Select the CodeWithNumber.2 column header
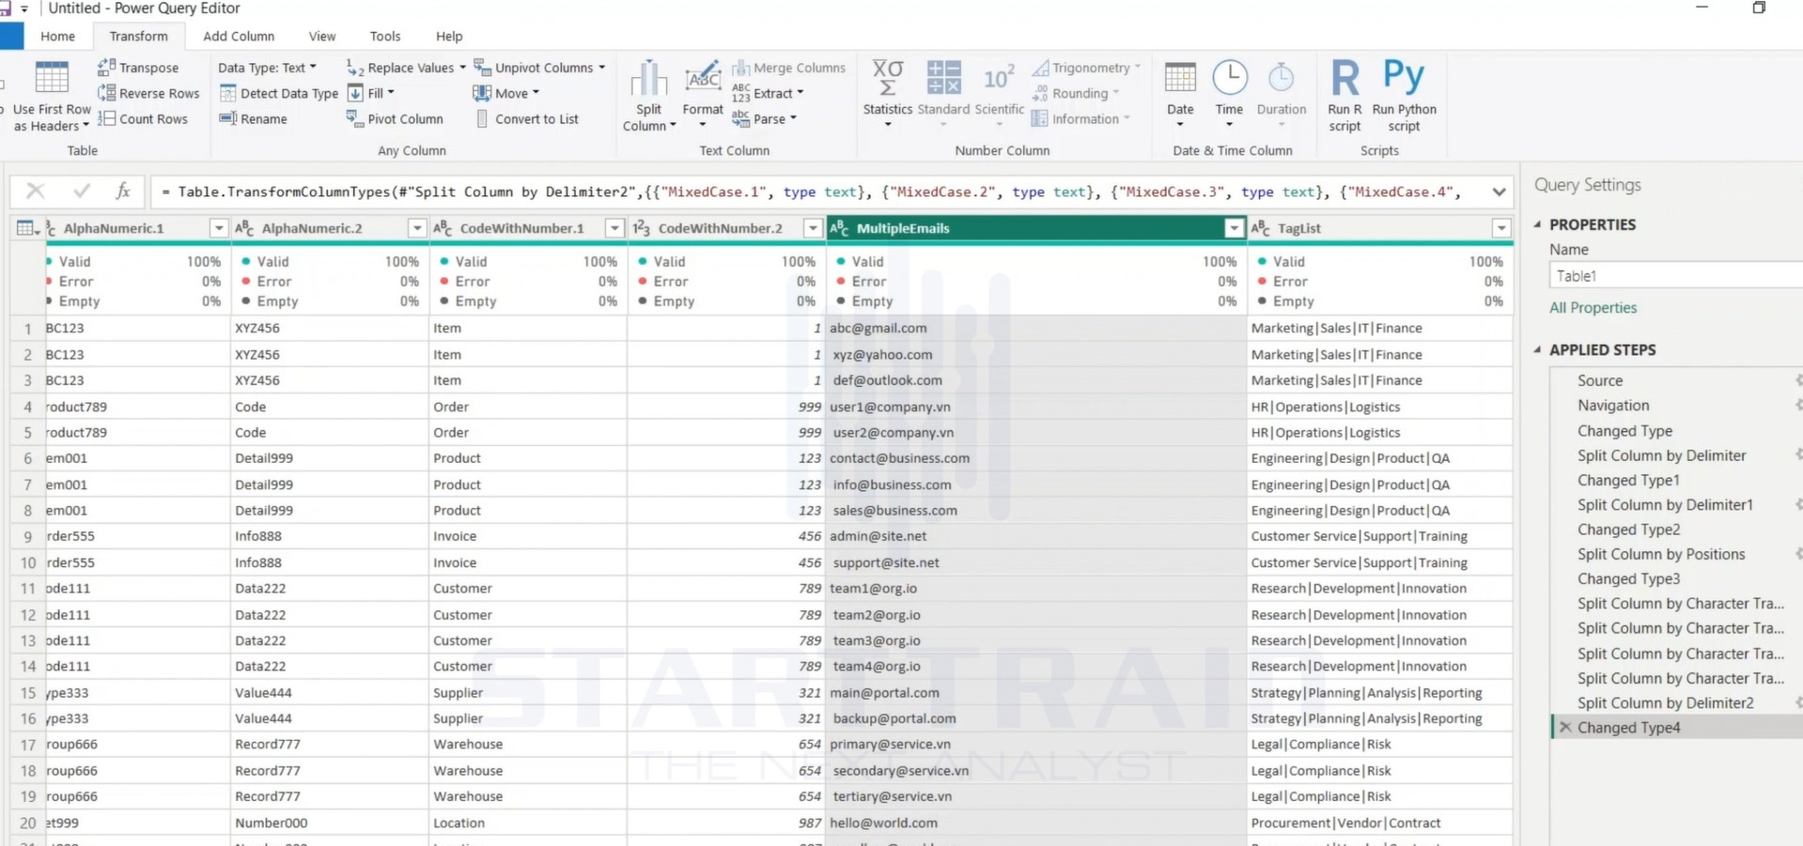Screen dimensions: 1803x846 pos(720,228)
